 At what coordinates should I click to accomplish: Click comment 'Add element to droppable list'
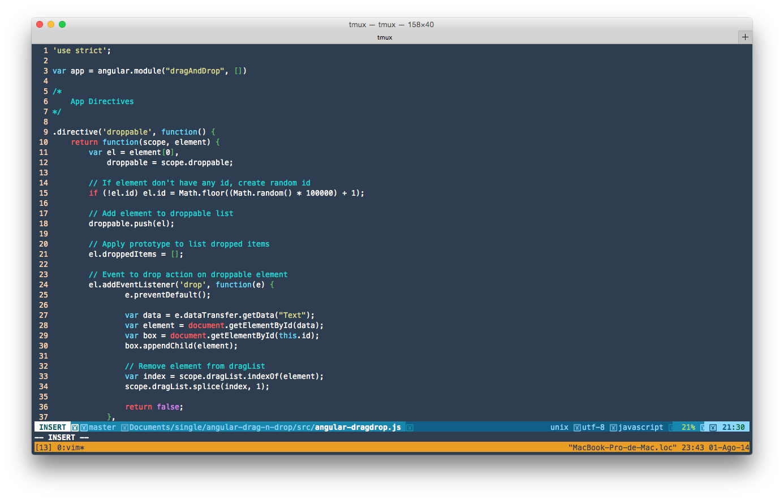pyautogui.click(x=161, y=213)
